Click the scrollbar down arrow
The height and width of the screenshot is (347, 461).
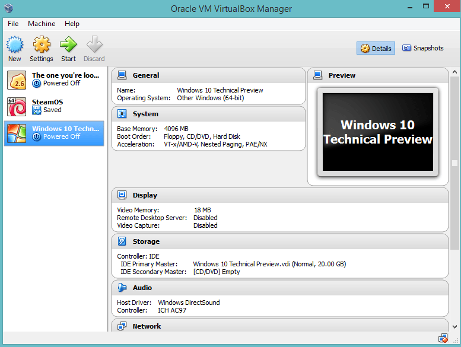(x=454, y=327)
